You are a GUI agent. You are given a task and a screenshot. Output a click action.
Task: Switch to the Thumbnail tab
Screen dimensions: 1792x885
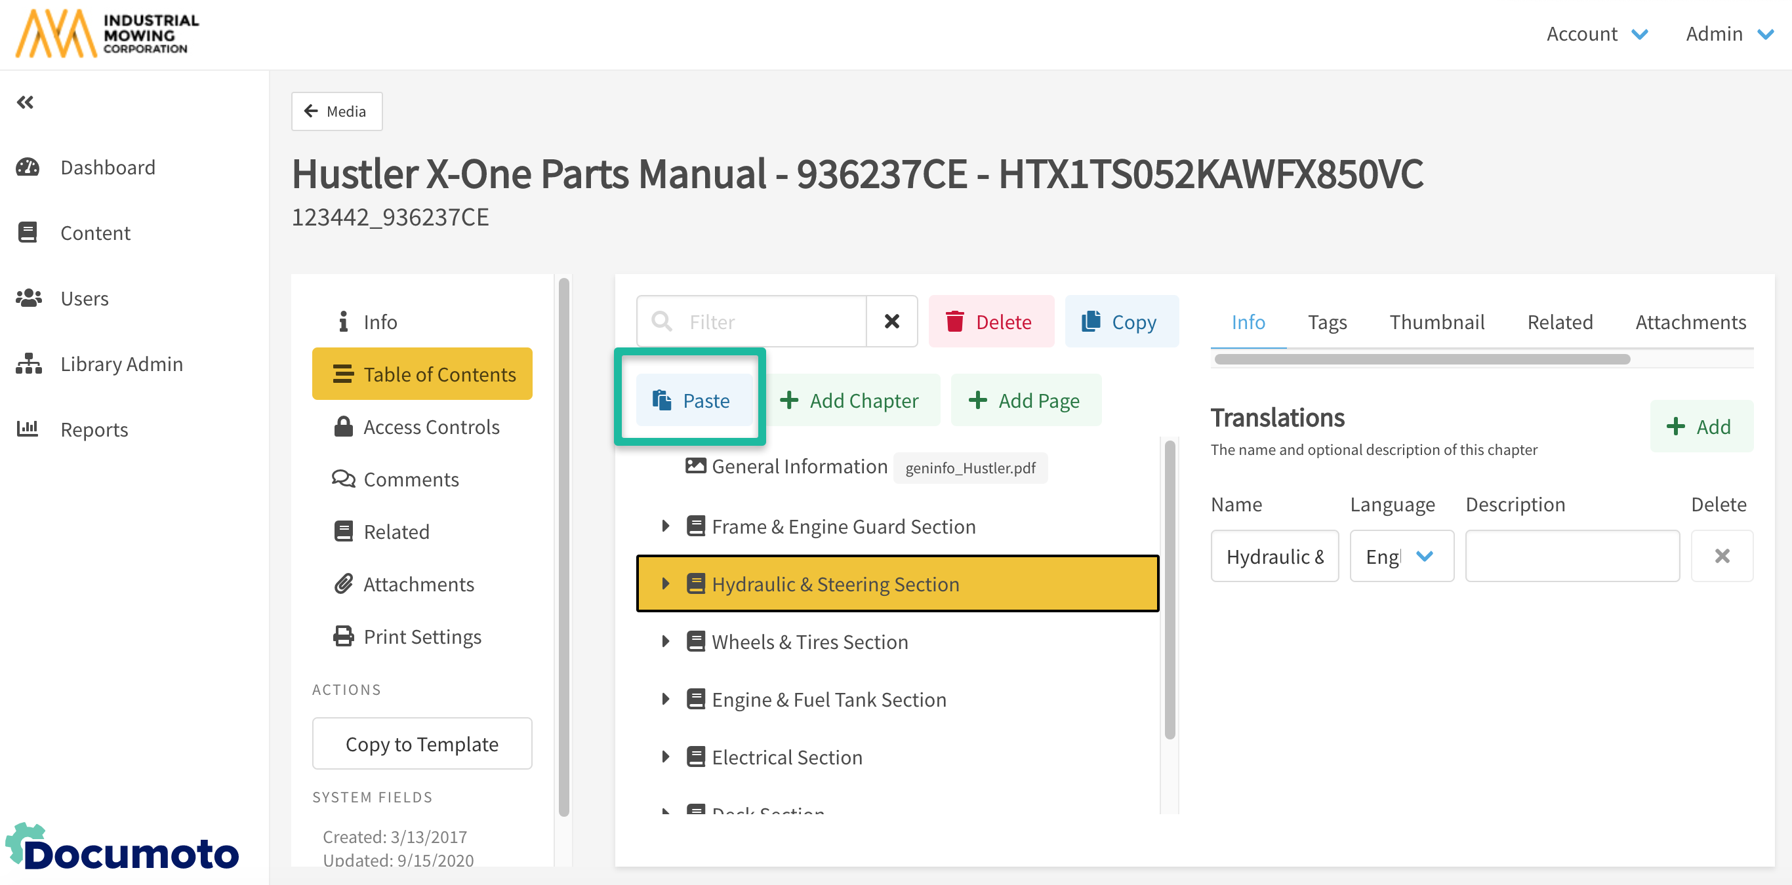[x=1436, y=322]
